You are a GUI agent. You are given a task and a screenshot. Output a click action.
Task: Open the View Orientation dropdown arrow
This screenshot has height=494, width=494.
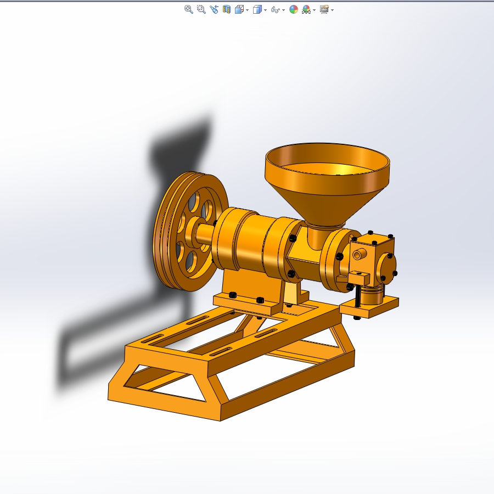point(248,10)
